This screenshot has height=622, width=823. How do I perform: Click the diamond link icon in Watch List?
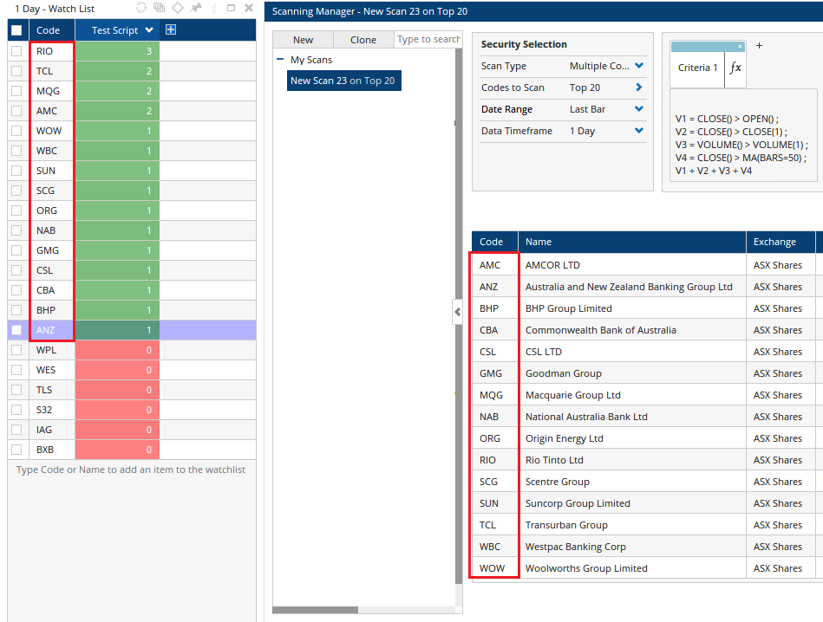point(178,8)
